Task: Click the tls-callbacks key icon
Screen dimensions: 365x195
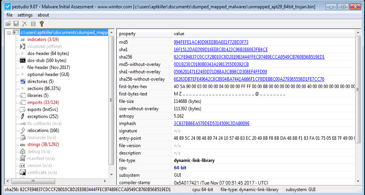Action: coord(23,124)
